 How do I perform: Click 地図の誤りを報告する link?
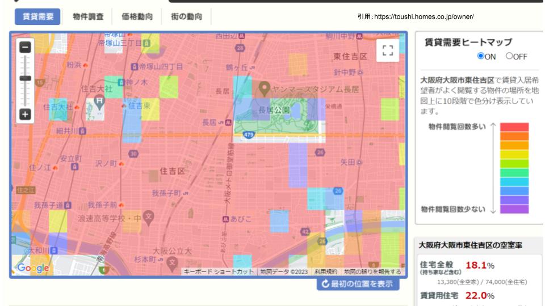[x=372, y=271]
